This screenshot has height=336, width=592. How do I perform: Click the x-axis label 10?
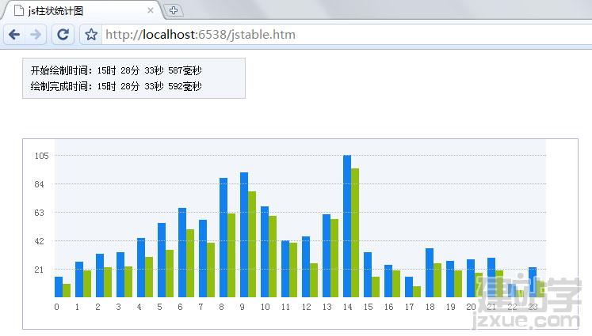point(265,307)
